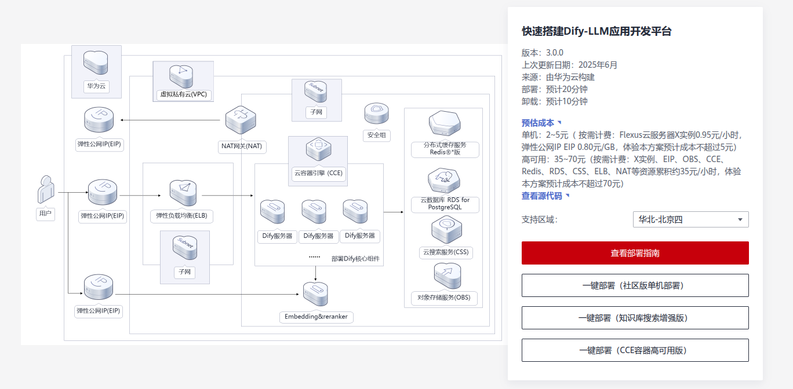
Task: Click the rightmost Dify服务器 icon
Action: (355, 213)
